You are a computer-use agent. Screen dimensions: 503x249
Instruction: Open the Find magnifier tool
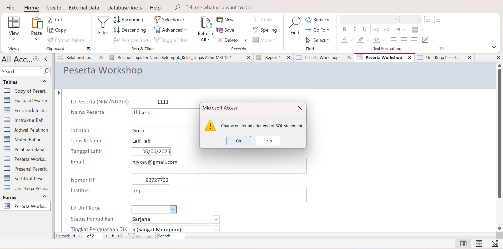(295, 23)
